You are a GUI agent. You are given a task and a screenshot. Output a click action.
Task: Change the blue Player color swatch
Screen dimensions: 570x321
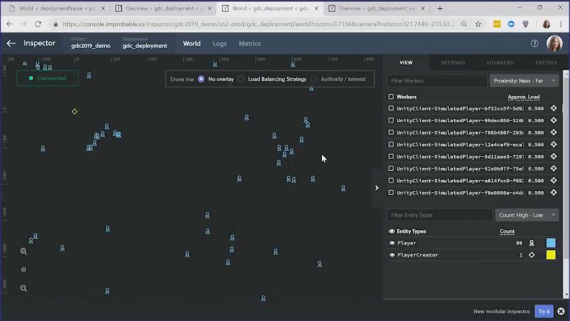551,243
